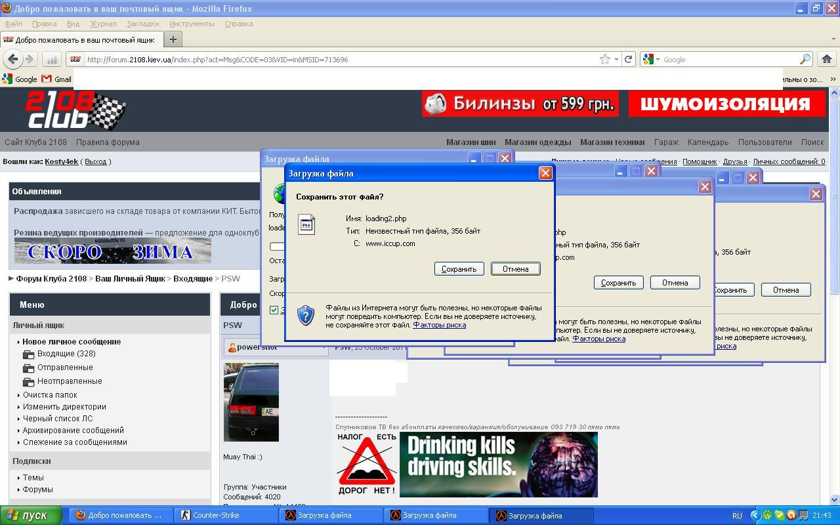840x525 pixels.
Task: Click Сохранить in the front dialog
Action: click(x=459, y=268)
